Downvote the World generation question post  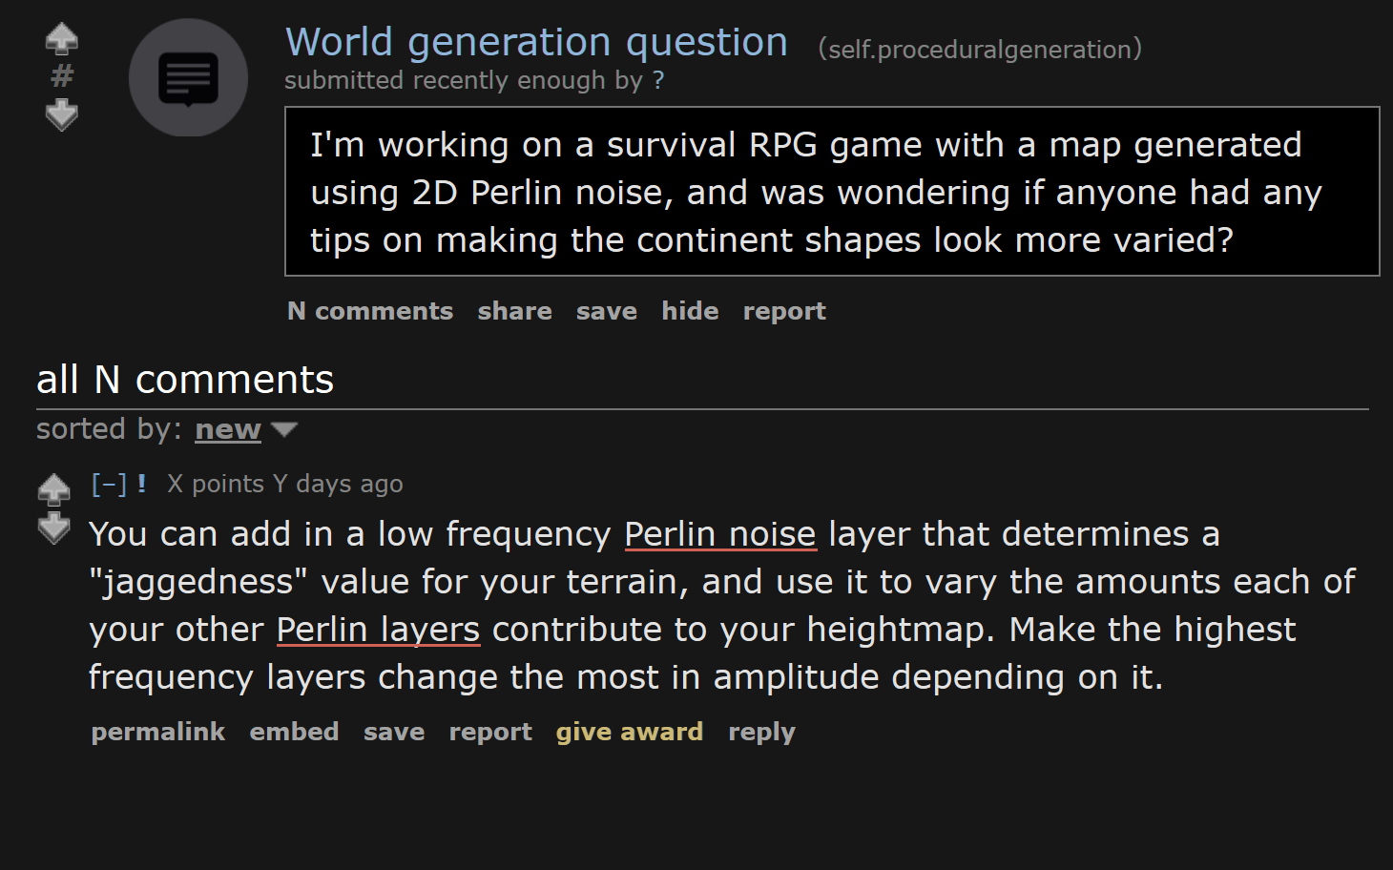(x=62, y=114)
